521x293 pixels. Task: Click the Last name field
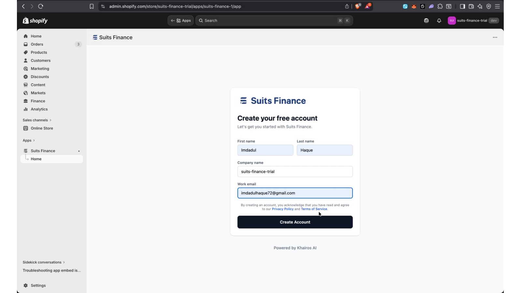point(325,150)
